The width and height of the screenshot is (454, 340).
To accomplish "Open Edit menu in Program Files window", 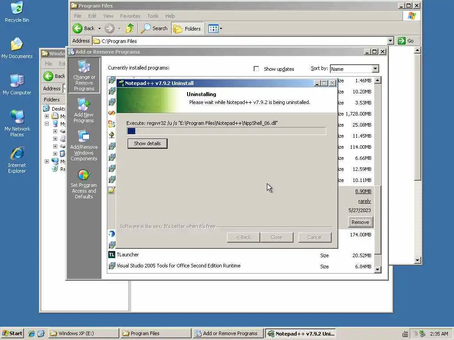I will pos(92,16).
